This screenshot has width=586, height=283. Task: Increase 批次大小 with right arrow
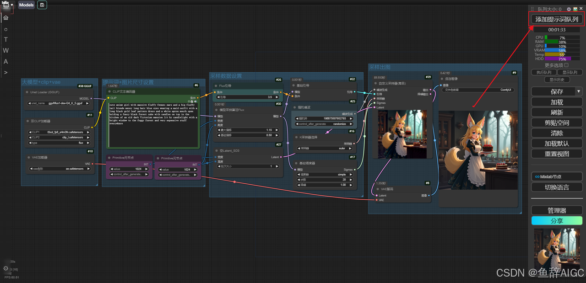click(277, 166)
